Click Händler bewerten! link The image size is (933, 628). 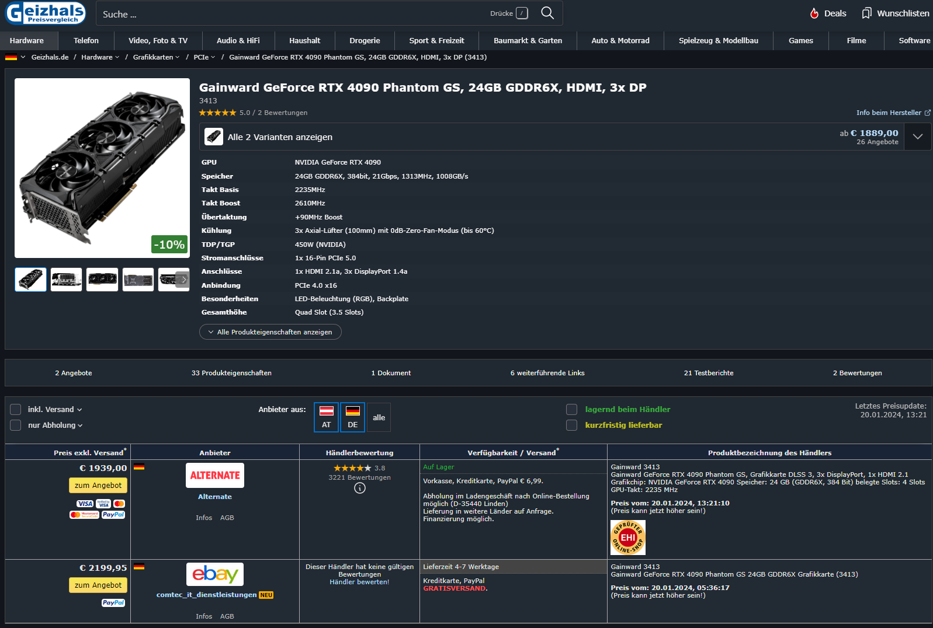click(x=359, y=582)
